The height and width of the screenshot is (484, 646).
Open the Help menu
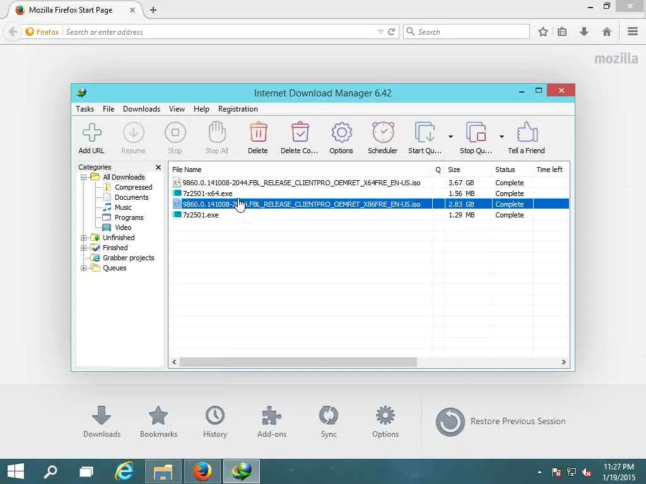[201, 109]
